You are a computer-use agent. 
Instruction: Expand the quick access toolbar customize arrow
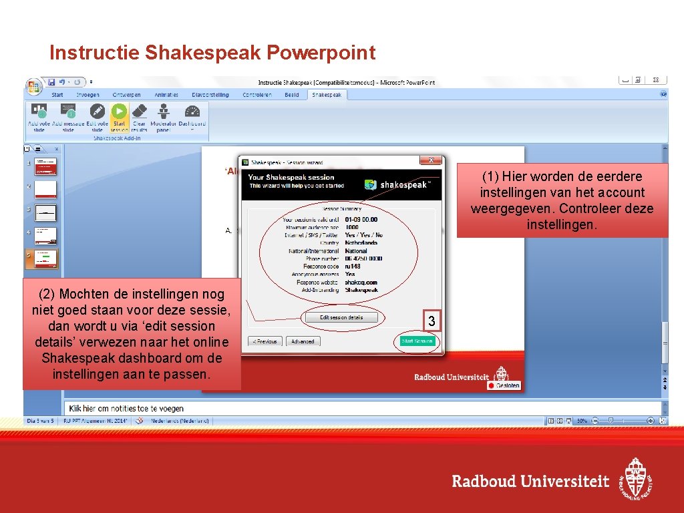click(x=91, y=81)
